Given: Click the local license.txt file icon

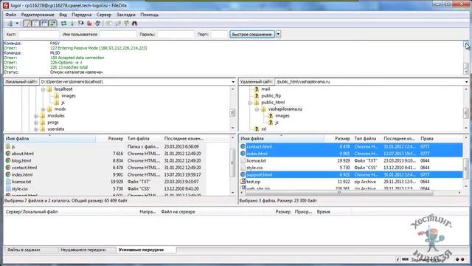Looking at the screenshot, I should pyautogui.click(x=8, y=182).
